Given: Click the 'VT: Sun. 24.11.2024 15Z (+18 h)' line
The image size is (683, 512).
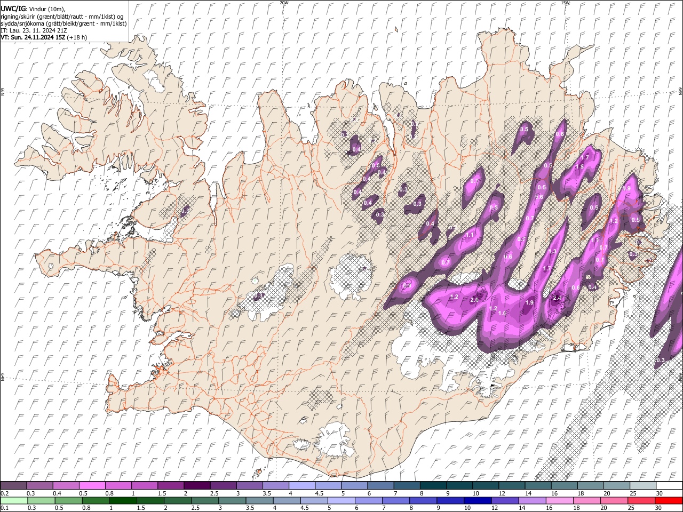Looking at the screenshot, I should pyautogui.click(x=44, y=37).
